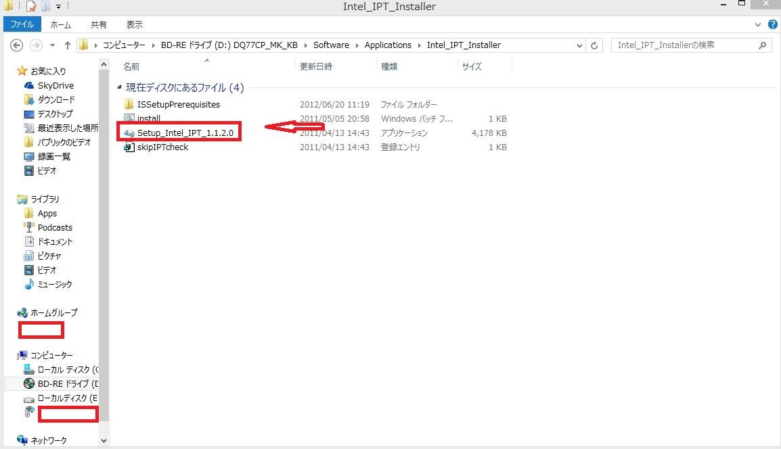Select ライブラリ in navigation pane
This screenshot has height=449, width=781.
point(45,199)
